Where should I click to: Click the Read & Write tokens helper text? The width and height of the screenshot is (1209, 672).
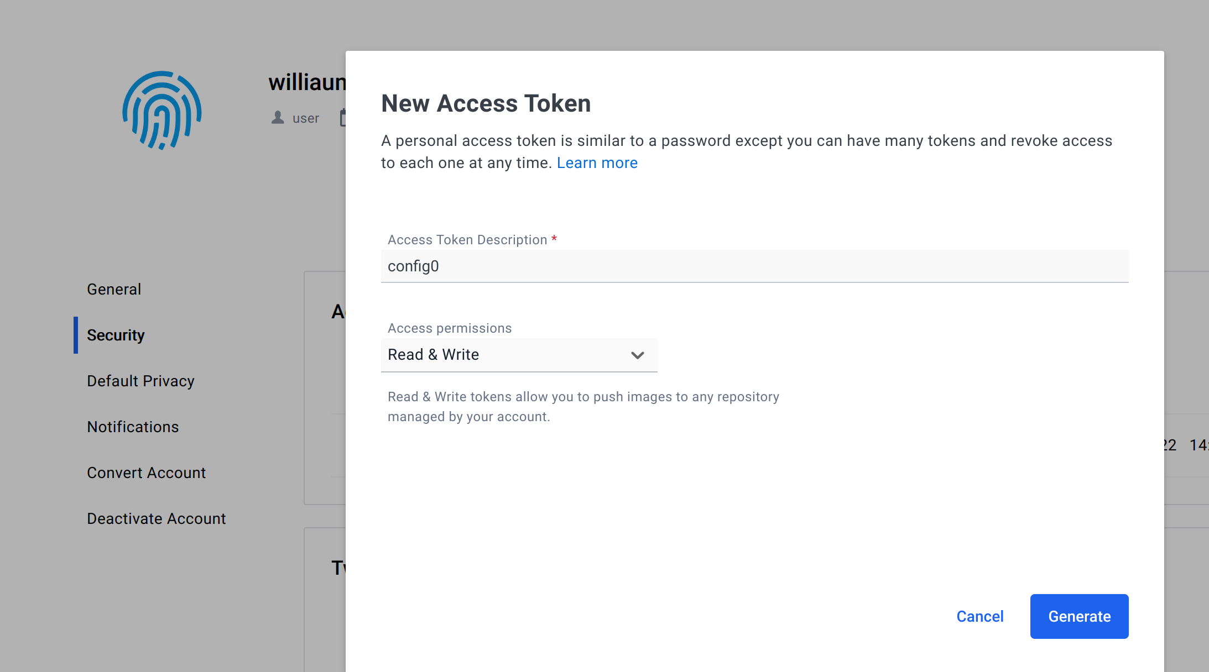pyautogui.click(x=583, y=407)
